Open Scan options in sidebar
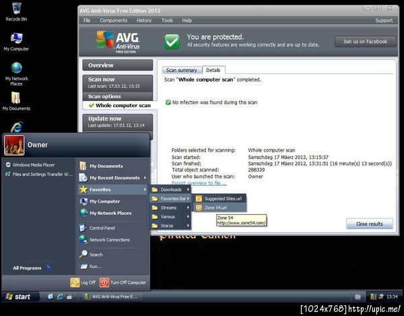Image resolution: width=404 pixels, height=316 pixels. [118, 96]
